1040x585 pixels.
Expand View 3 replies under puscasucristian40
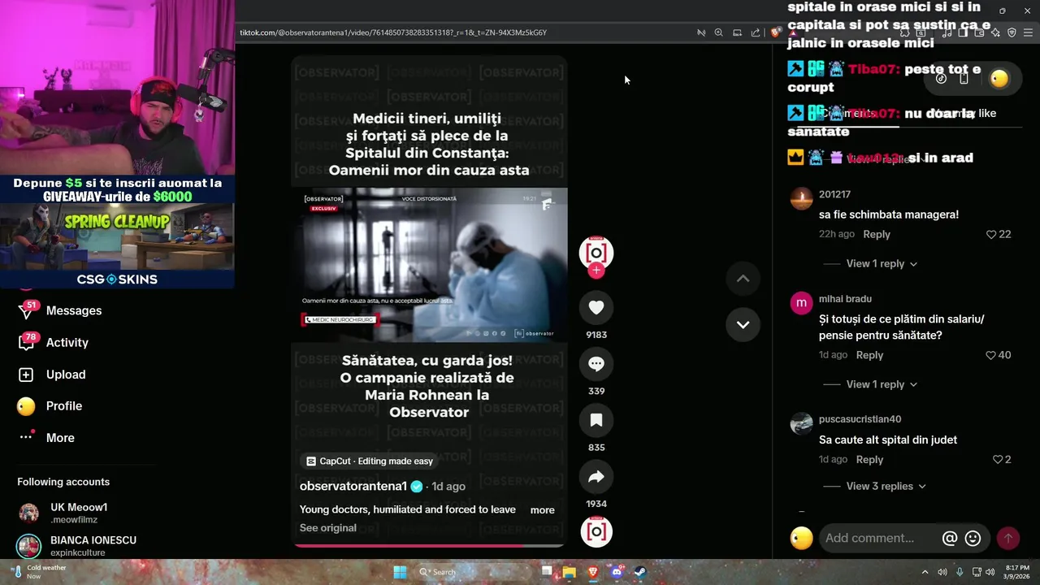886,486
